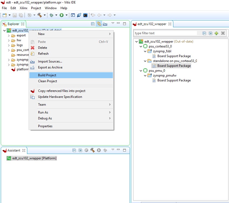Screen dimensions: 229x203
Task: Close the Explorer tab
Action: click(x=23, y=24)
